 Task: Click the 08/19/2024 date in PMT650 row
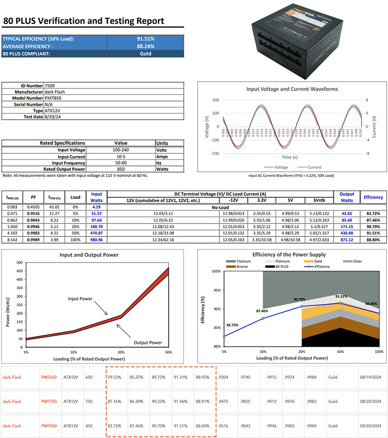tap(370, 378)
